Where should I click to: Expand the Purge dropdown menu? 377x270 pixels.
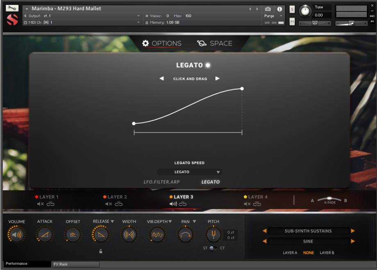coord(273,16)
